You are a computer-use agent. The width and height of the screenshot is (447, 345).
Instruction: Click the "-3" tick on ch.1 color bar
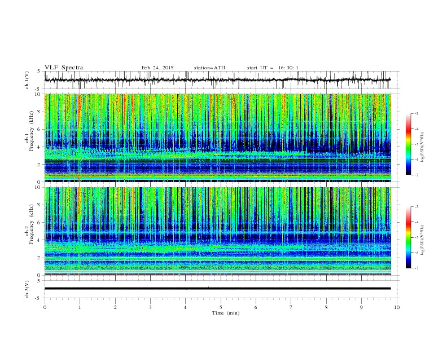point(417,113)
